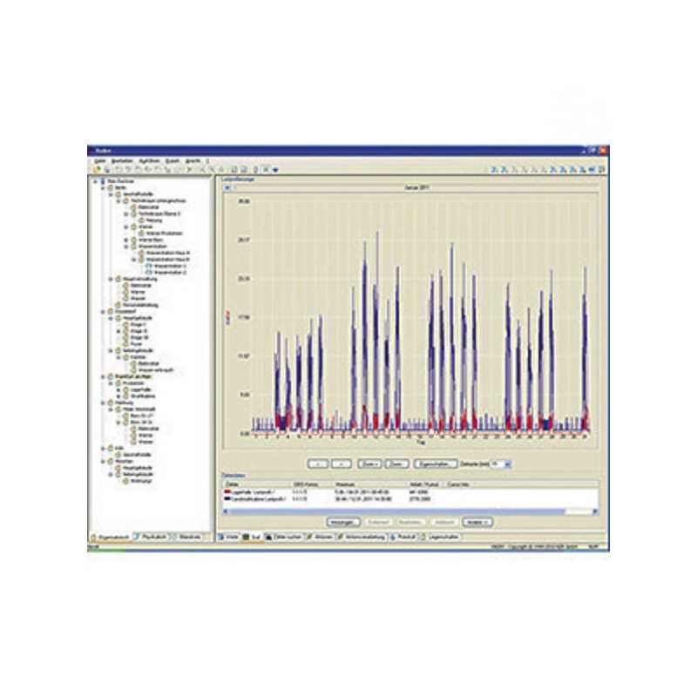697x697 pixels.
Task: Open the Protokoll tab
Action: click(403, 538)
